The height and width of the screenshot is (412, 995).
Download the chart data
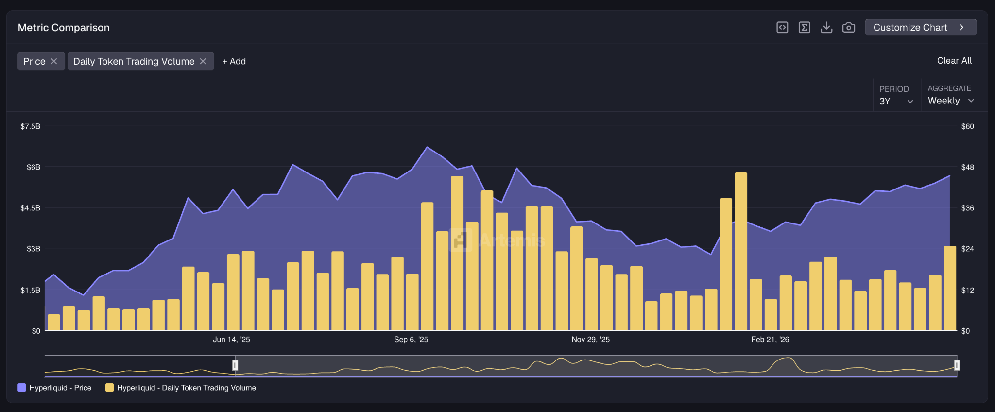coord(826,27)
